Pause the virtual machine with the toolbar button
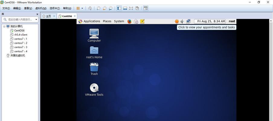This screenshot has height=121, width=273. [78, 8]
